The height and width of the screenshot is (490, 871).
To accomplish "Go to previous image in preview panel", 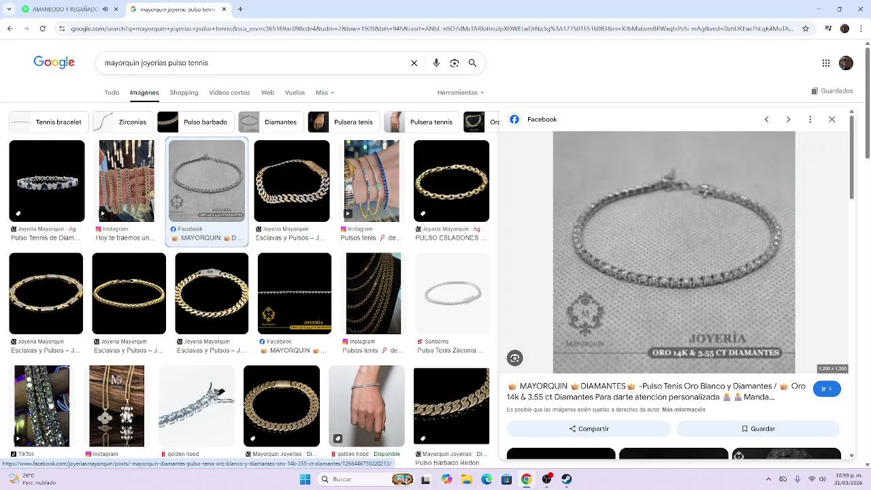I will pos(766,119).
